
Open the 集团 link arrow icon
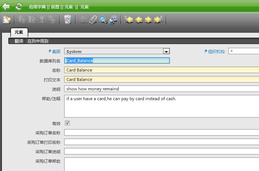pyautogui.click(x=50, y=51)
